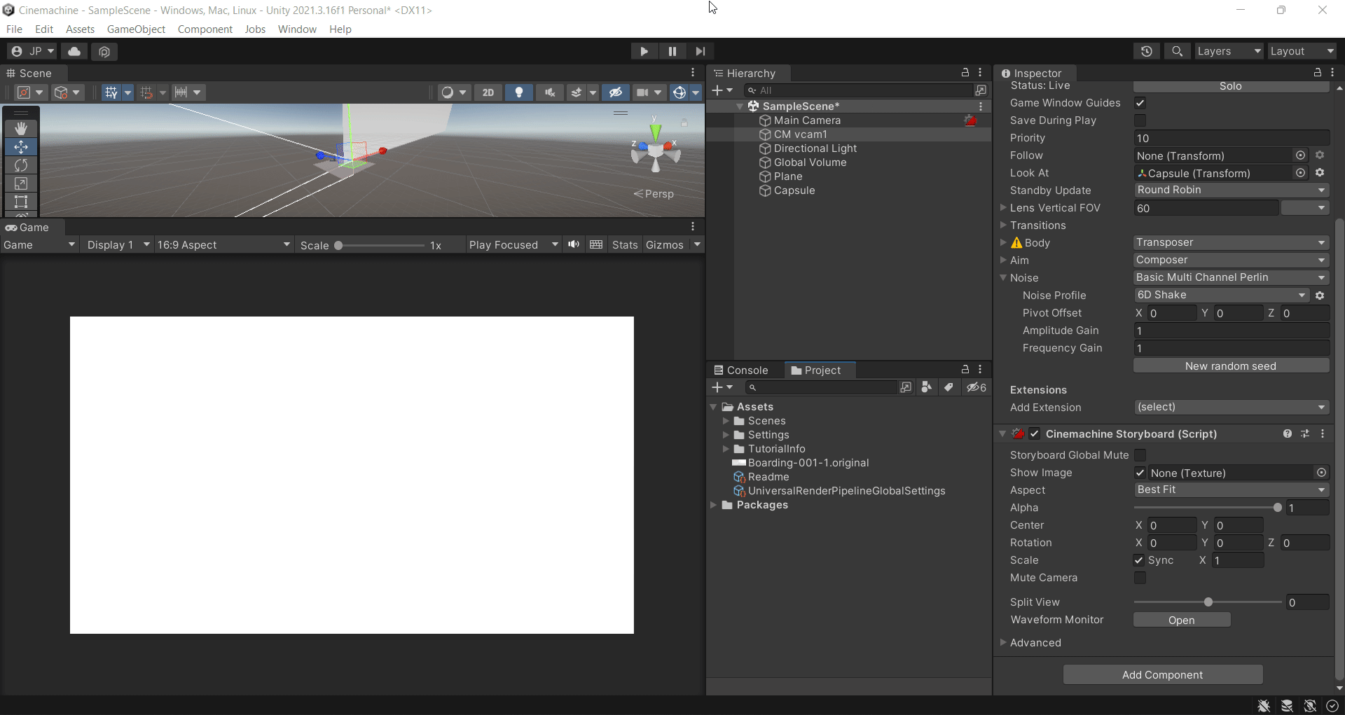
Task: Uncheck Game Window Guides
Action: (x=1140, y=102)
